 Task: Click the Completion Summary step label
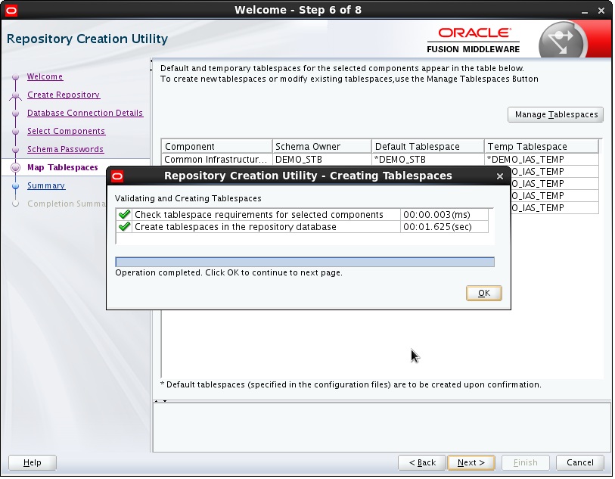[x=67, y=204]
